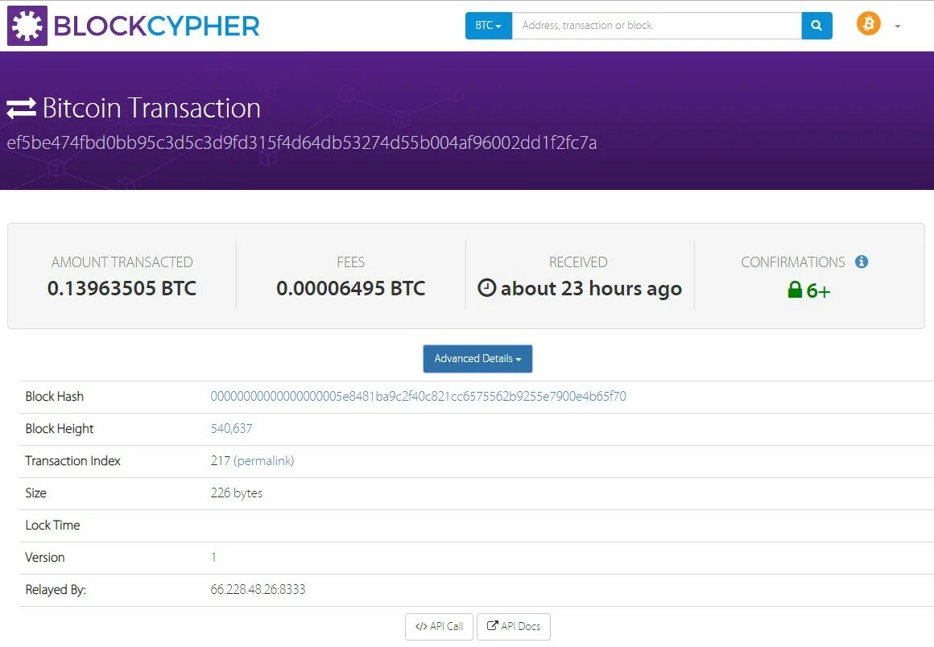Open the BTC coin selector dropdown
Viewport: 934px width, 647px height.
(x=489, y=26)
